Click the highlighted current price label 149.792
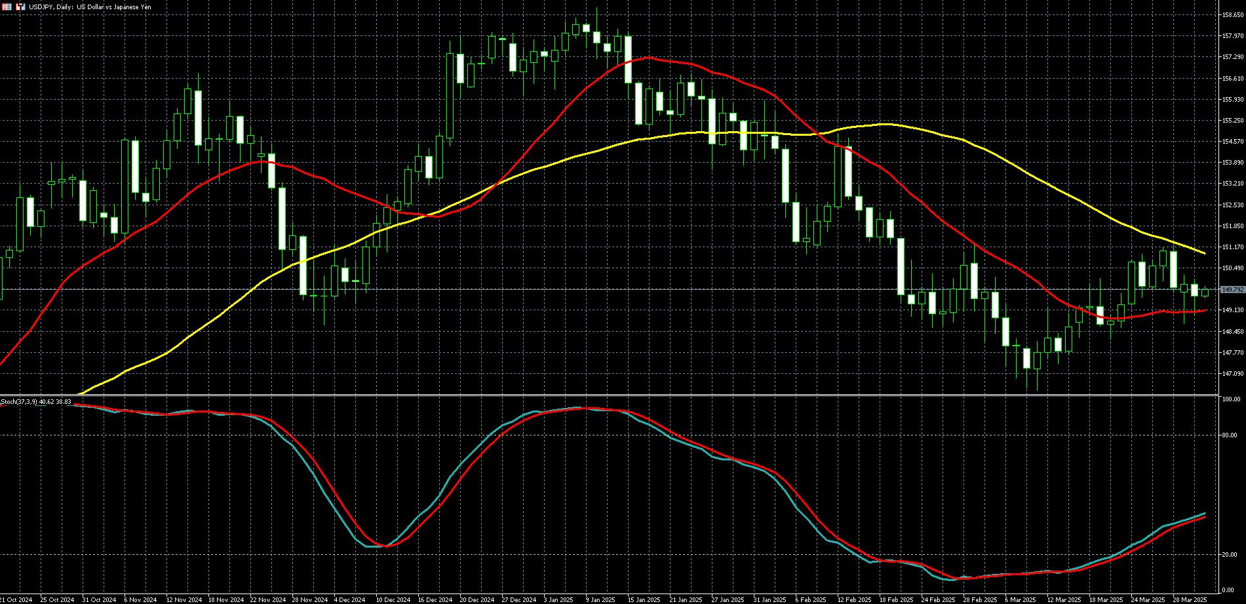The width and height of the screenshot is (1246, 604). (1233, 289)
